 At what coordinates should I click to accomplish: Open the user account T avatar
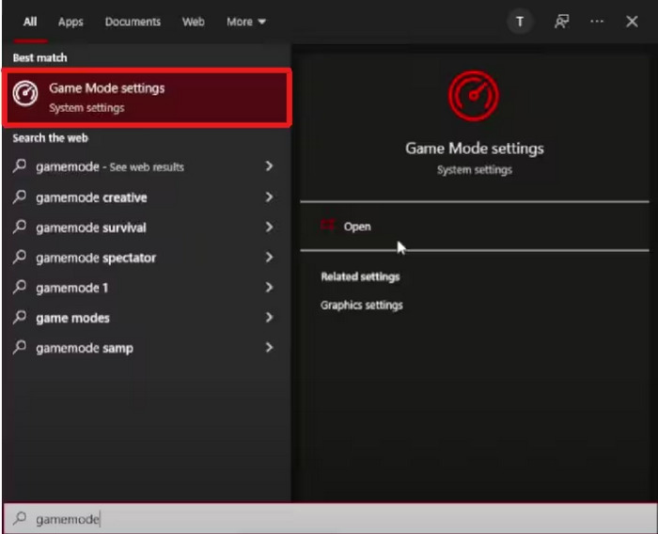click(x=520, y=22)
